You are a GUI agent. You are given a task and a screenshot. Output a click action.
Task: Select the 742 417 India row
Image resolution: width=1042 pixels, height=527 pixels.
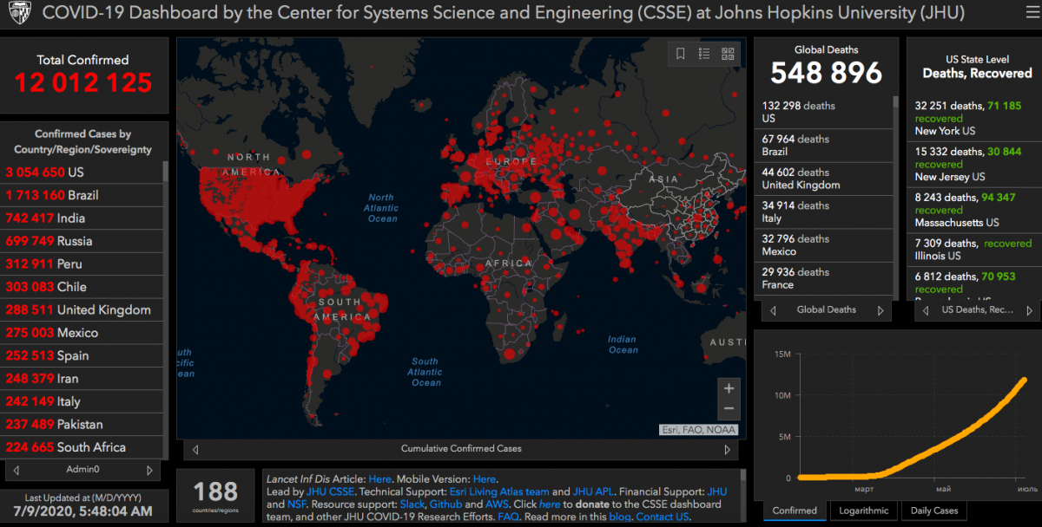tap(83, 218)
